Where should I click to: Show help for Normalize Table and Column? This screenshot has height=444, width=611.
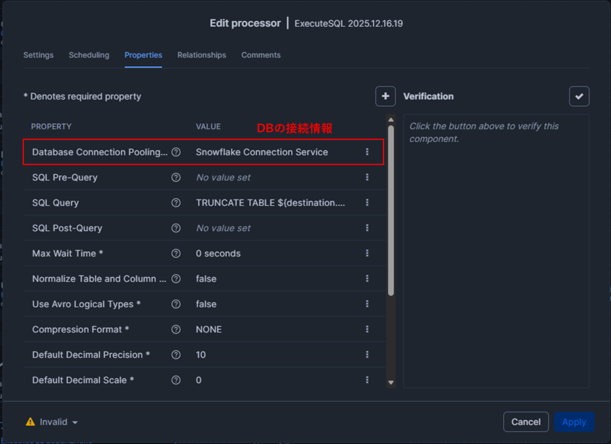point(176,279)
